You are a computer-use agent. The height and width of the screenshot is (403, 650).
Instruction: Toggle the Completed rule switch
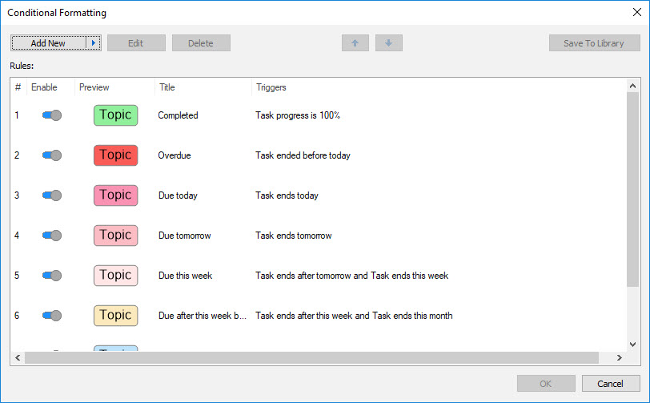(51, 115)
